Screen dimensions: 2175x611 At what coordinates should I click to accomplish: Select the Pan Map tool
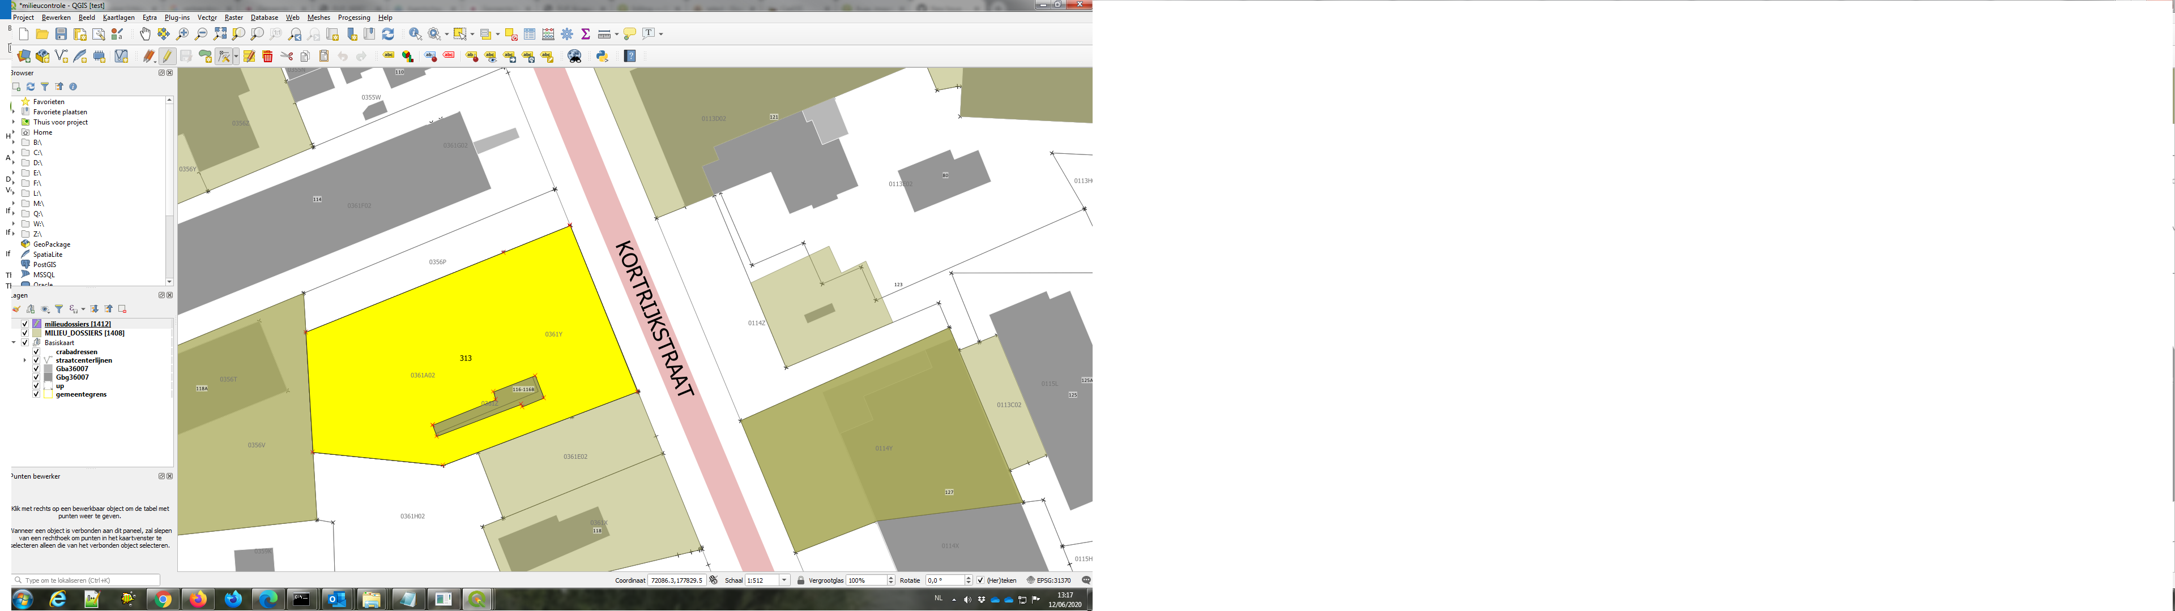146,35
